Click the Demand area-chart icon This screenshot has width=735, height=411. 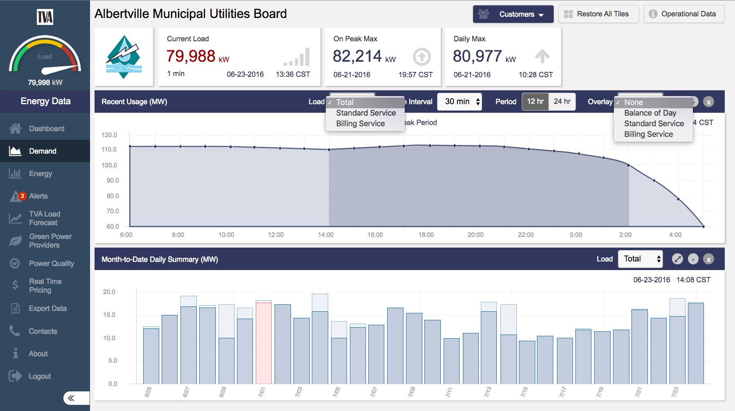[16, 151]
